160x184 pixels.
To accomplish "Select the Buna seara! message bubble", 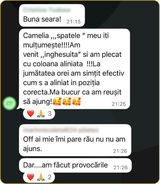I will 52,15.
